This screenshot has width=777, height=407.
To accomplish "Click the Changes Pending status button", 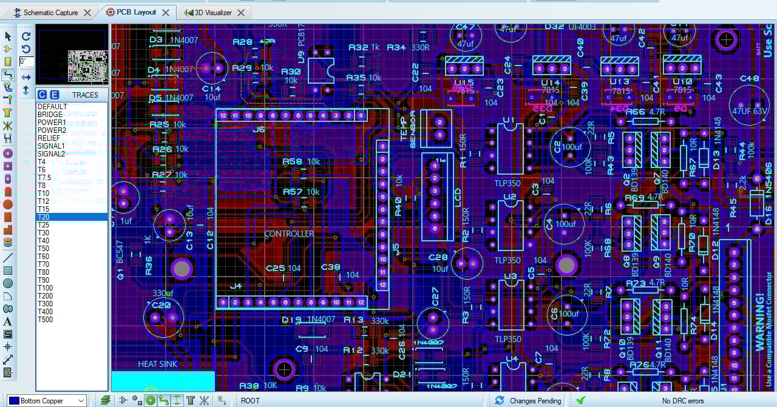I will [x=527, y=400].
